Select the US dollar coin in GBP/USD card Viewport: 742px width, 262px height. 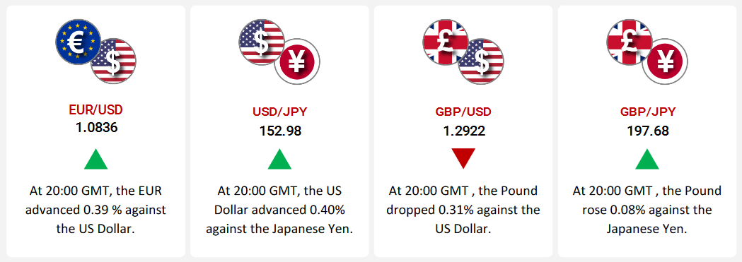coord(481,61)
